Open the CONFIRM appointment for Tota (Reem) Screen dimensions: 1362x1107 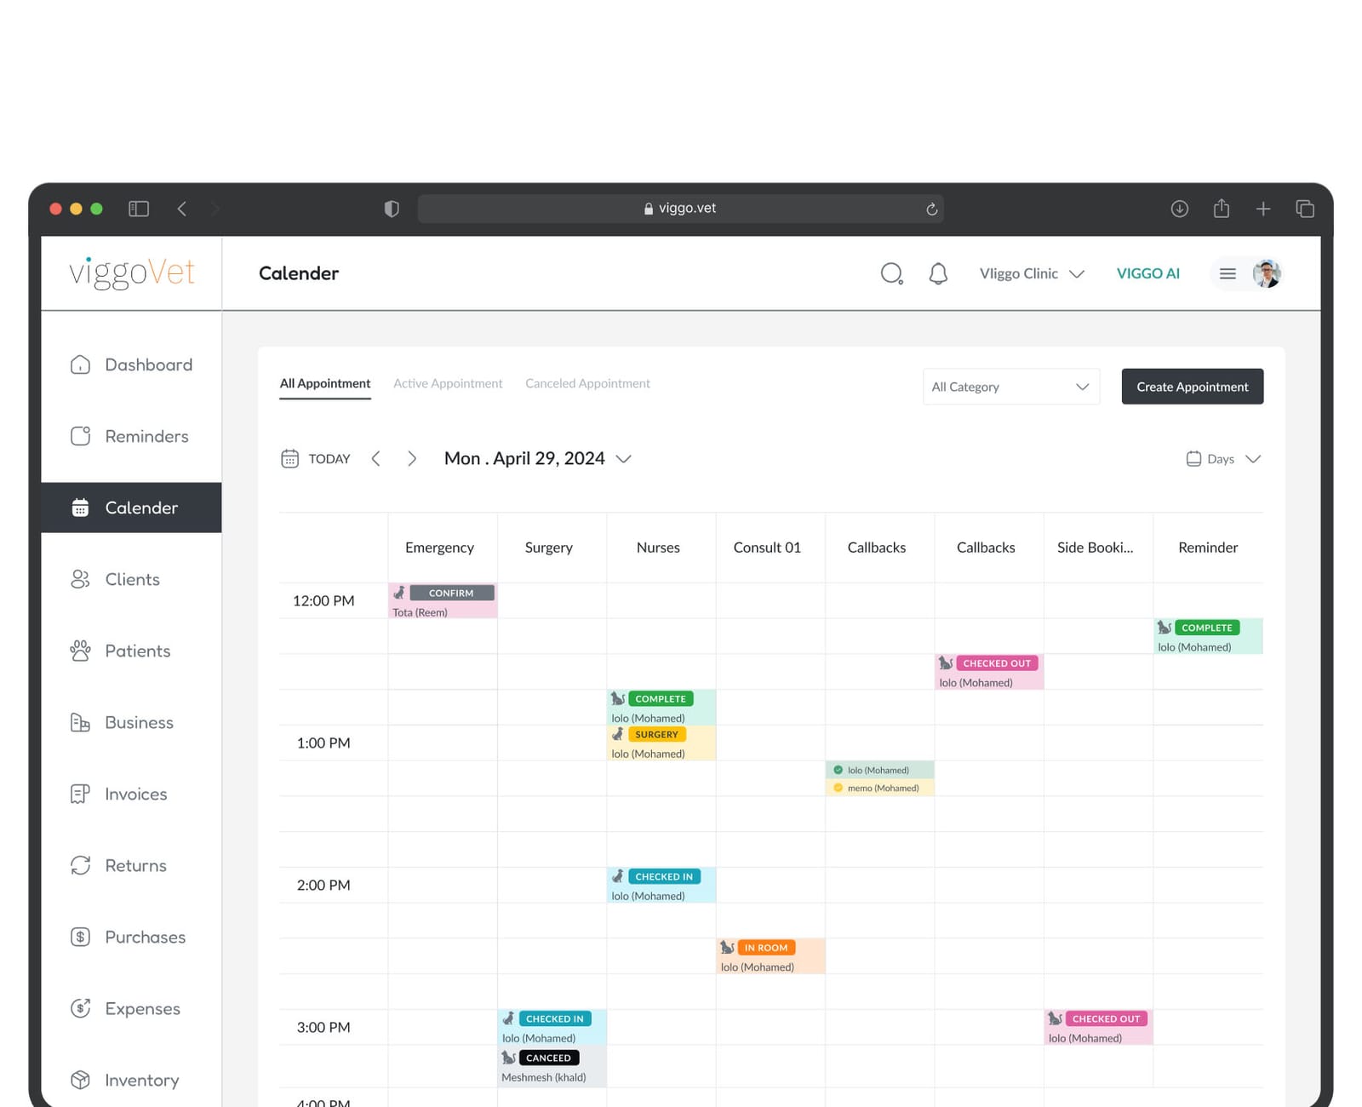click(x=443, y=601)
